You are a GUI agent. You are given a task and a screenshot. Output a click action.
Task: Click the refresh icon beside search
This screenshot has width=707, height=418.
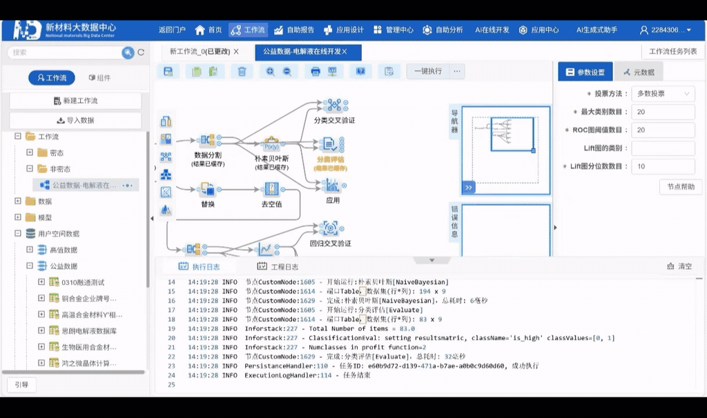(x=141, y=52)
